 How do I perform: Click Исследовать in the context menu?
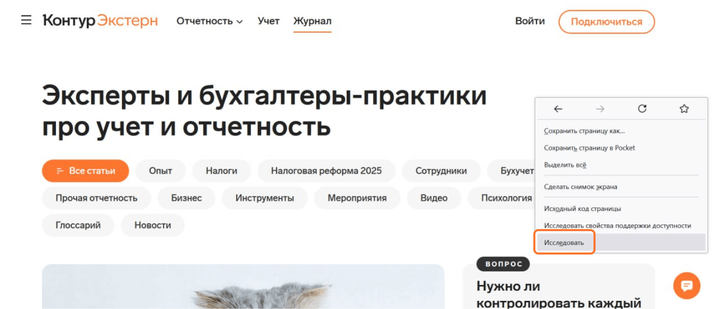[622, 242]
